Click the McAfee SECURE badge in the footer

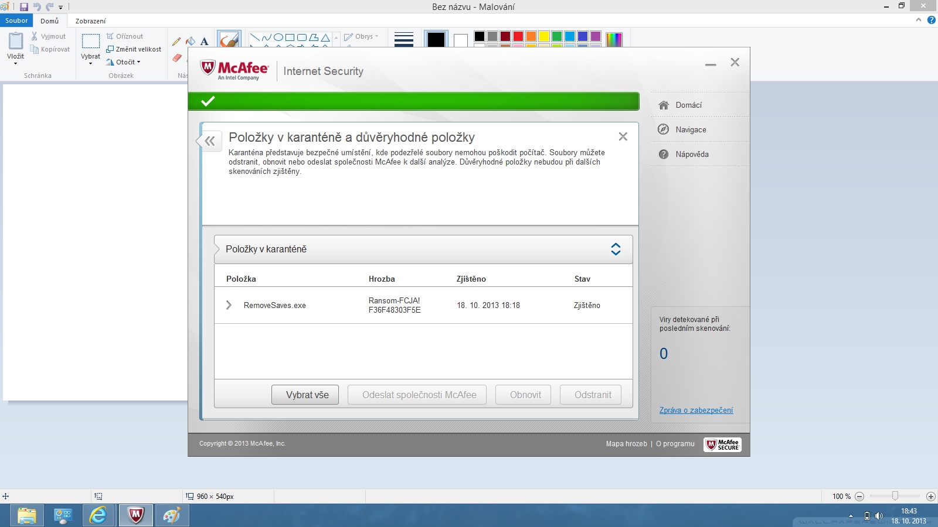[723, 444]
